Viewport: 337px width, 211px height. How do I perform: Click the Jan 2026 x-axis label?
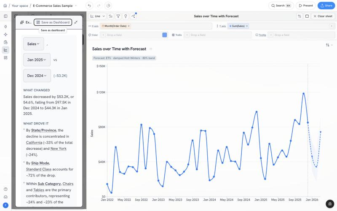312,200
